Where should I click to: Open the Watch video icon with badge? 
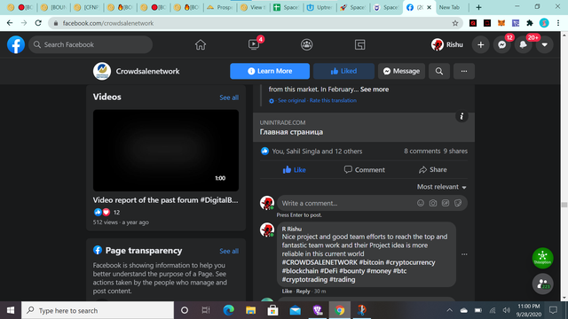coord(254,44)
